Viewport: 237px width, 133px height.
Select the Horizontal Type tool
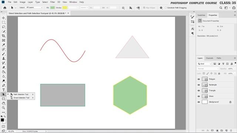(3, 90)
